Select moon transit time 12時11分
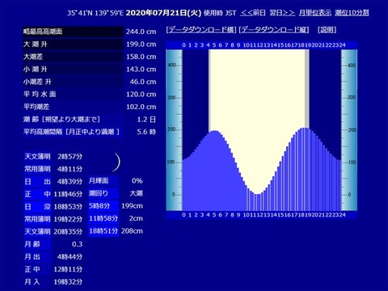388x291 pixels. 68,269
